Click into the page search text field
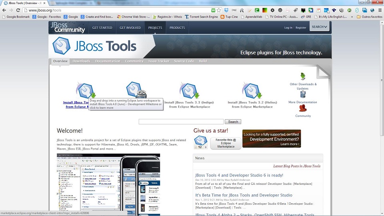The width and height of the screenshot is (384, 216). (x=181, y=122)
